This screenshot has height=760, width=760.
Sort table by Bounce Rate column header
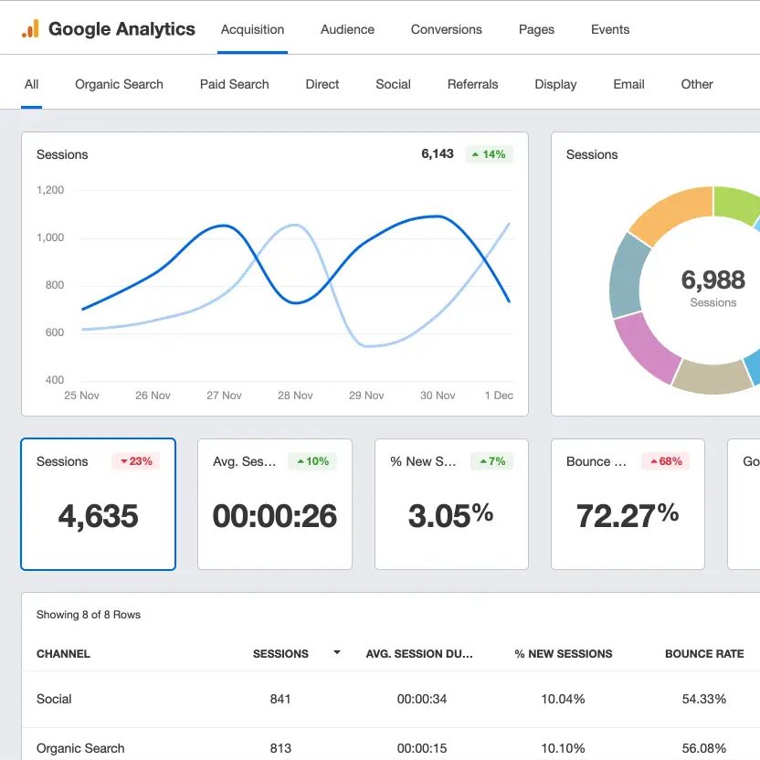point(703,654)
